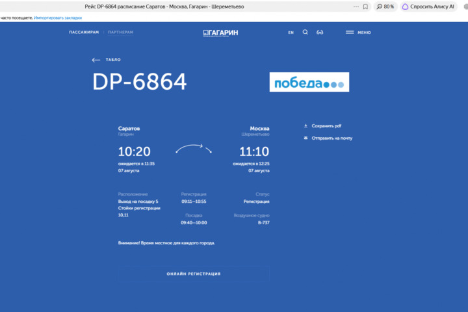Click the download icon beside Сохранить pdf
Screen dimensions: 468x312
(305, 125)
